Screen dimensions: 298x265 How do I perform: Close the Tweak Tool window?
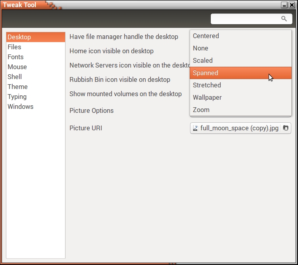click(292, 5)
